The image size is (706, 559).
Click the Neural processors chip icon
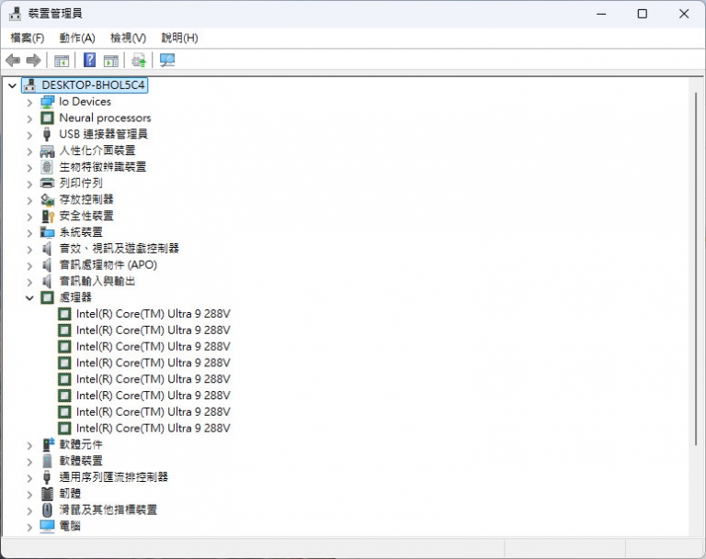pyautogui.click(x=47, y=118)
